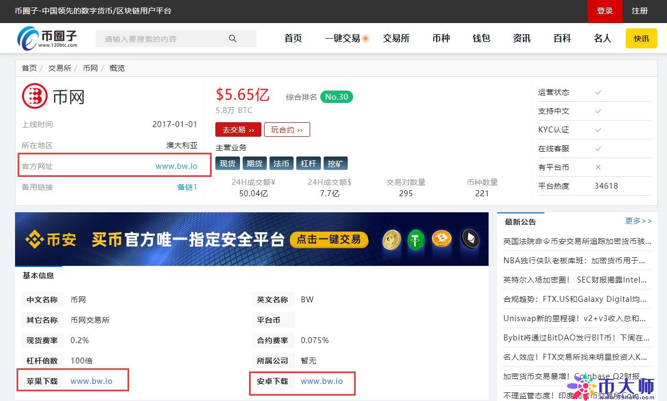Click the 杠杆倍数 value 100倍
Image resolution: width=667 pixels, height=401 pixels.
[x=81, y=361]
